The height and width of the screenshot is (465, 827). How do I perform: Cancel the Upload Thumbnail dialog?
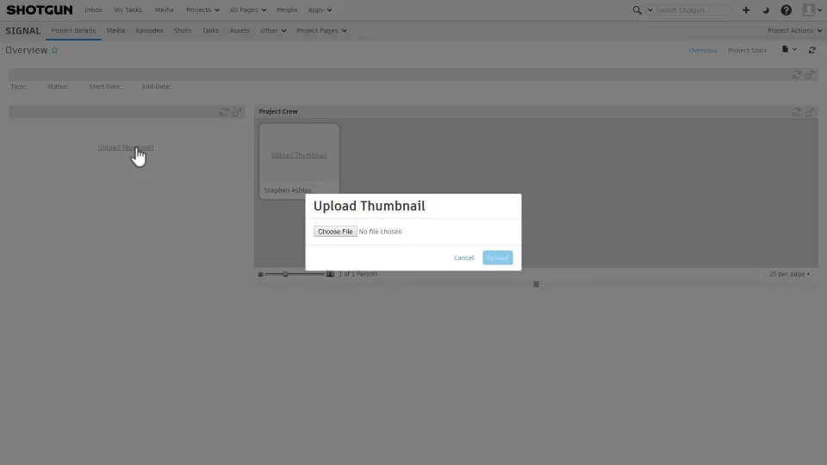coord(463,257)
